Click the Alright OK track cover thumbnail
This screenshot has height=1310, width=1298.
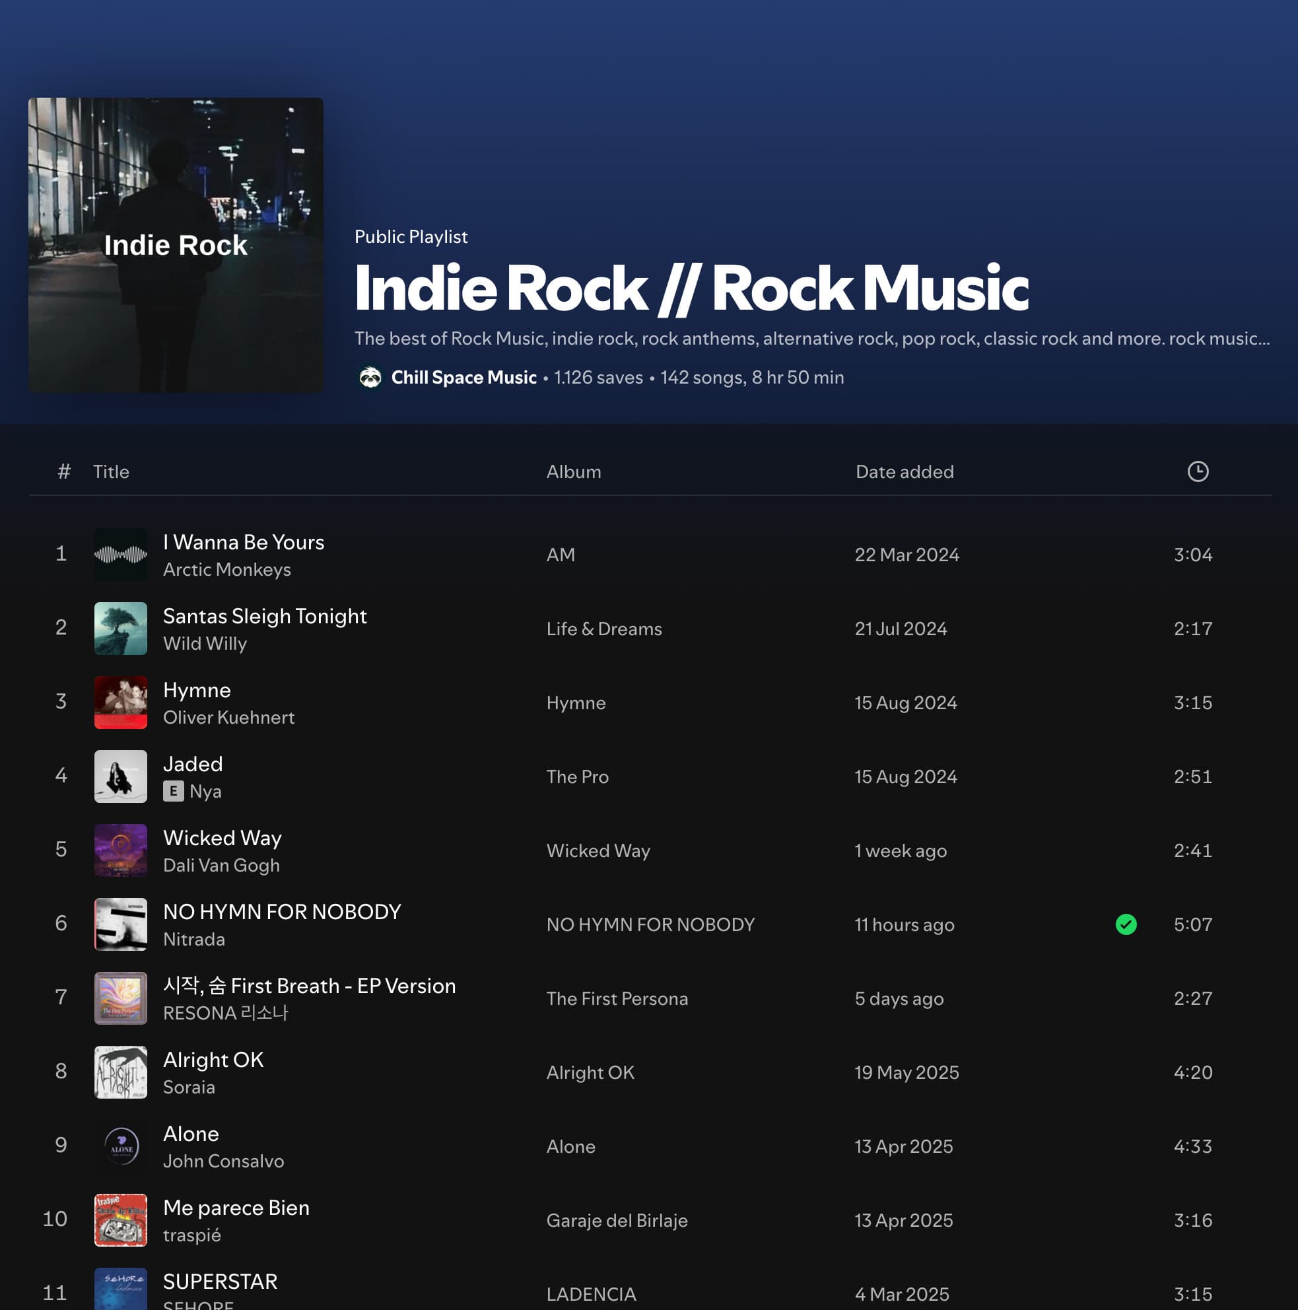tap(121, 1072)
